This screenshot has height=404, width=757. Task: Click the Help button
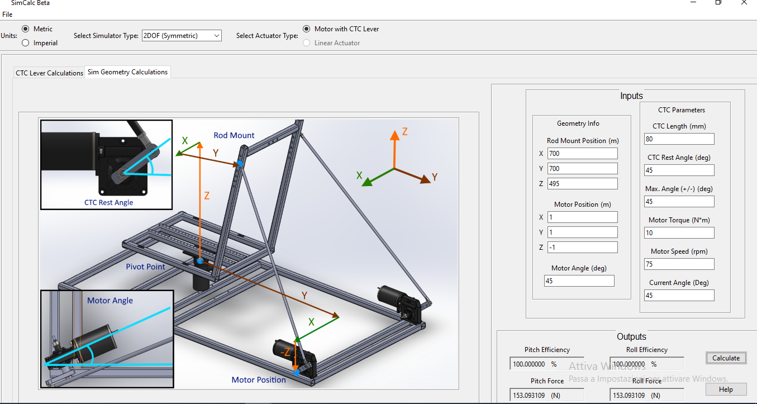pos(726,389)
